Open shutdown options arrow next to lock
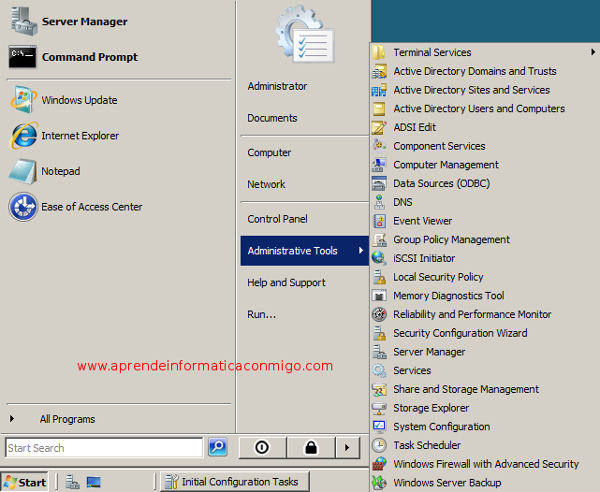 point(347,447)
